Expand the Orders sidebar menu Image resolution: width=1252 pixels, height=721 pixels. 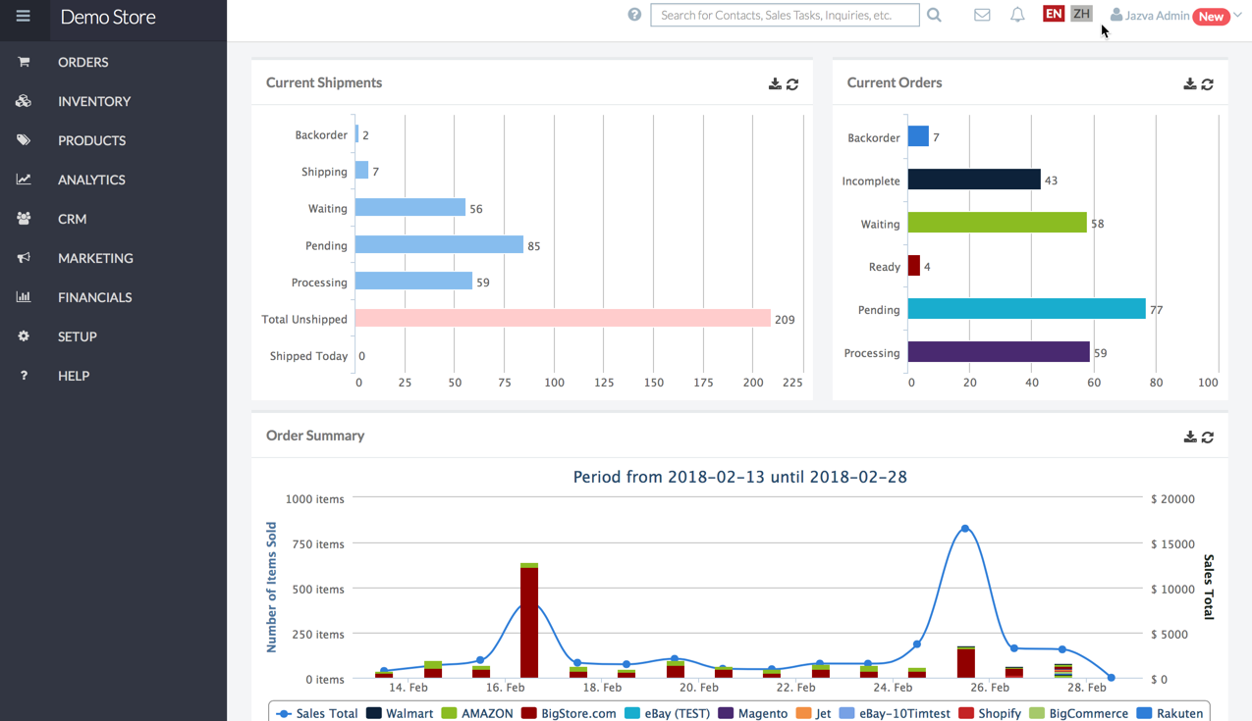[x=83, y=62]
